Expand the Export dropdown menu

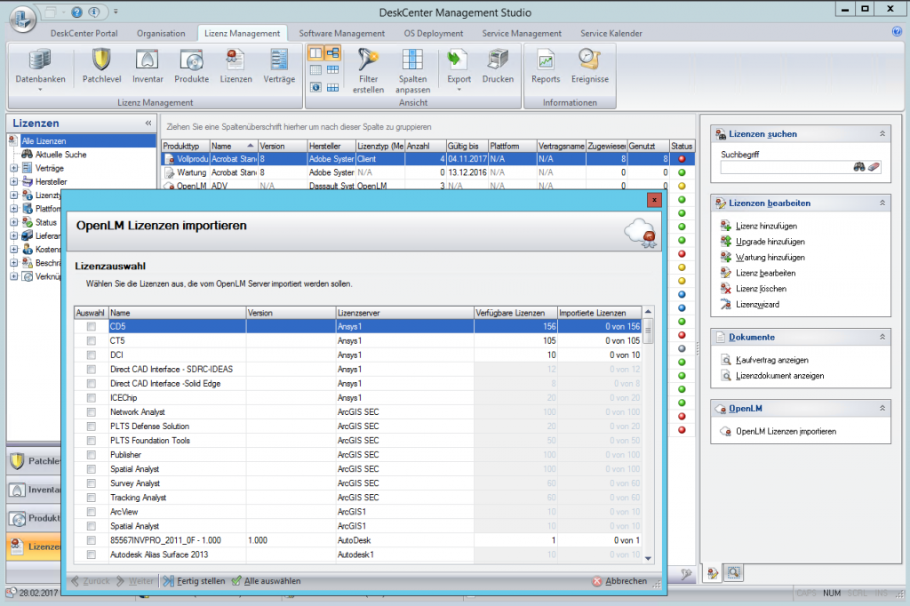pos(459,69)
